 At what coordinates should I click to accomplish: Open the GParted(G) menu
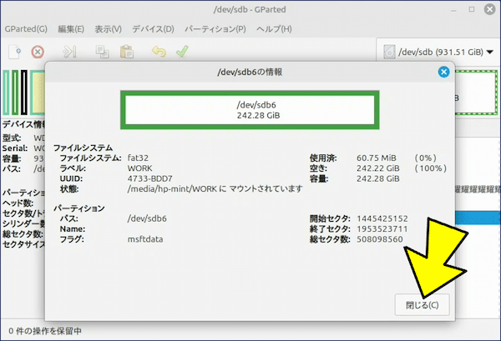26,29
